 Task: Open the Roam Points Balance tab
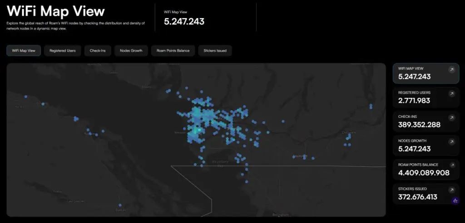(173, 51)
